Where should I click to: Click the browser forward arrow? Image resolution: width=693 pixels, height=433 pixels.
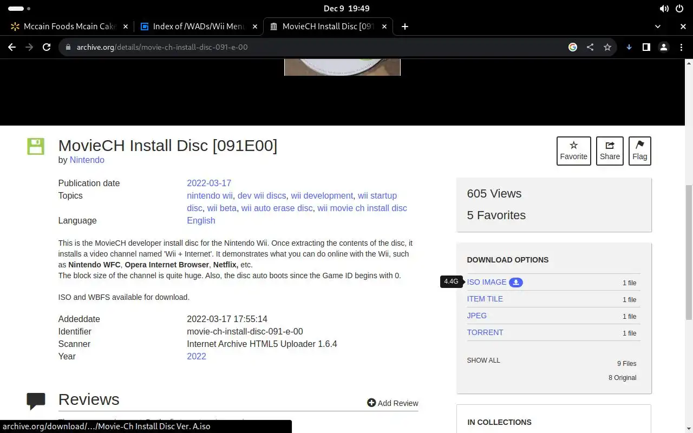coord(29,47)
